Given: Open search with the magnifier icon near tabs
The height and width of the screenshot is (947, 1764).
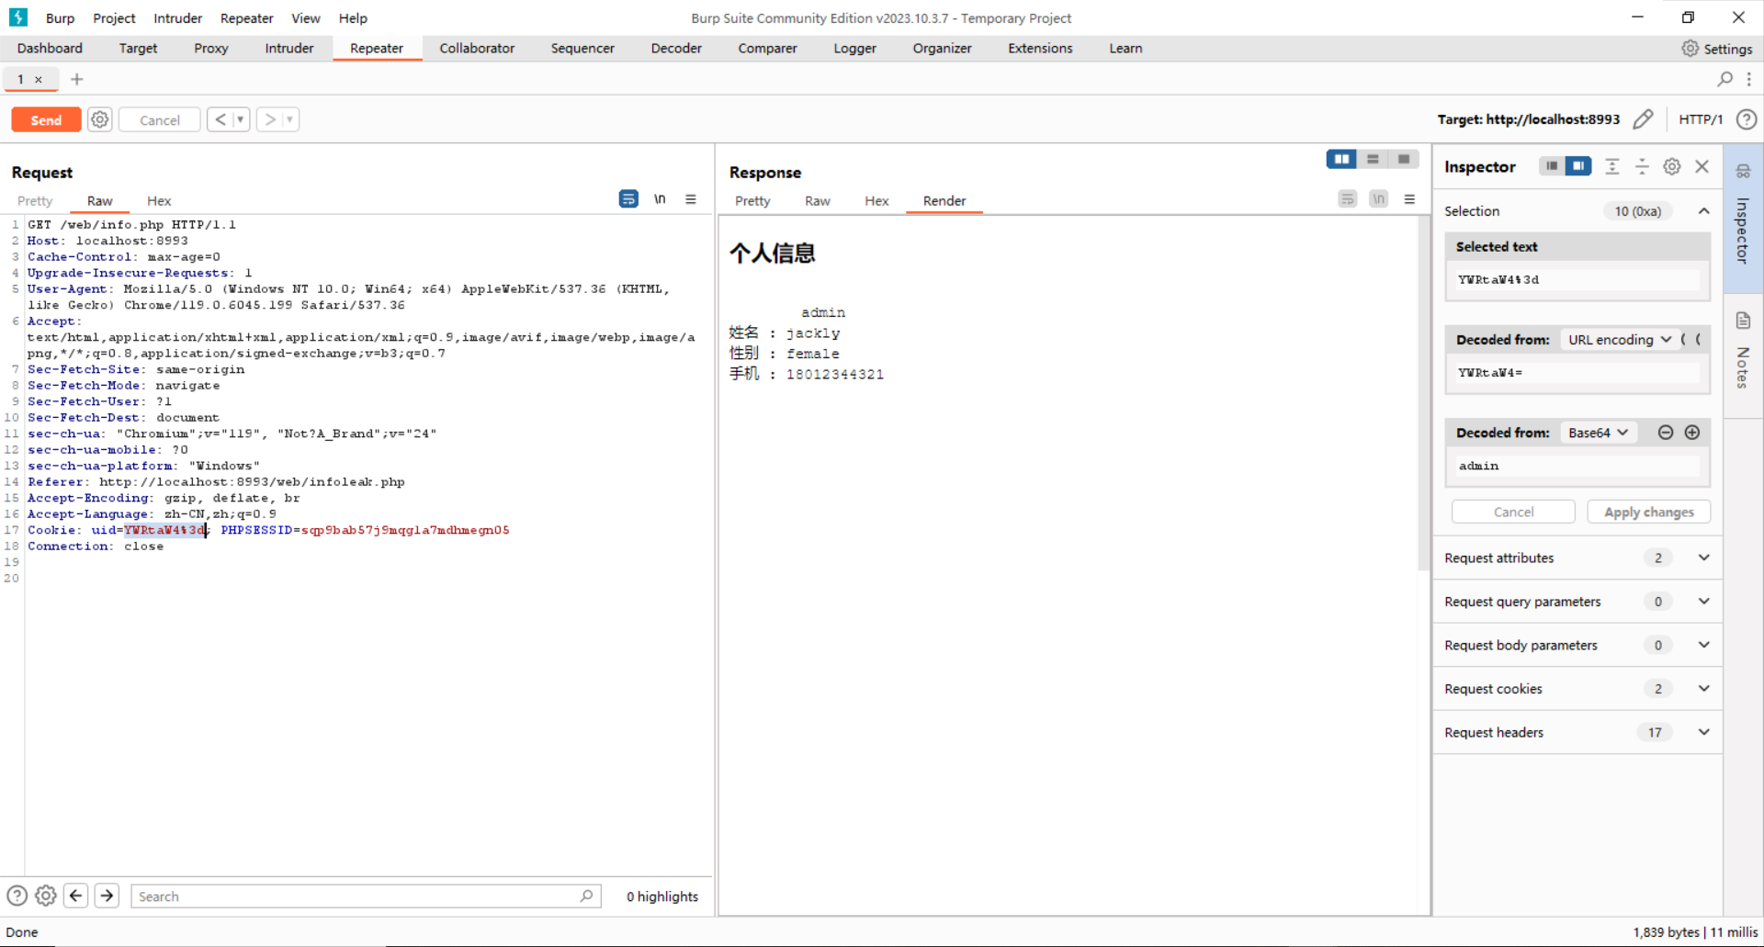Looking at the screenshot, I should pyautogui.click(x=1725, y=80).
